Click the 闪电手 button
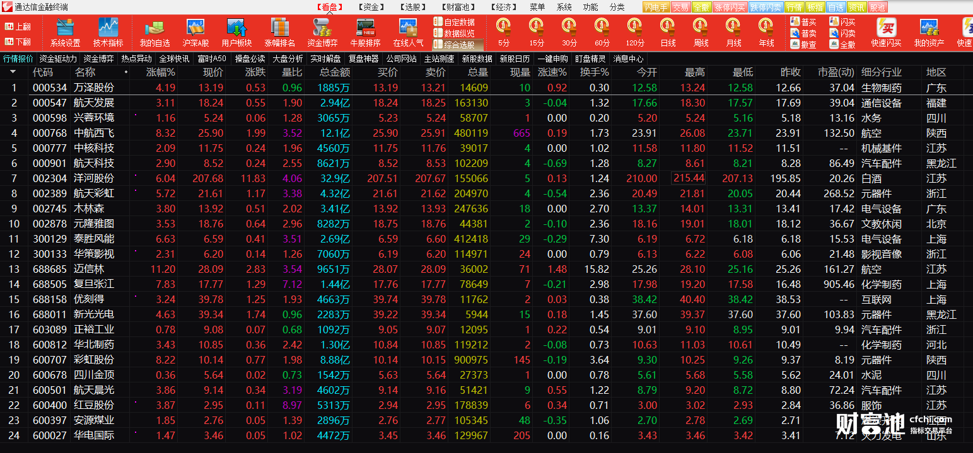Viewport: 973px width, 453px height. [x=656, y=8]
